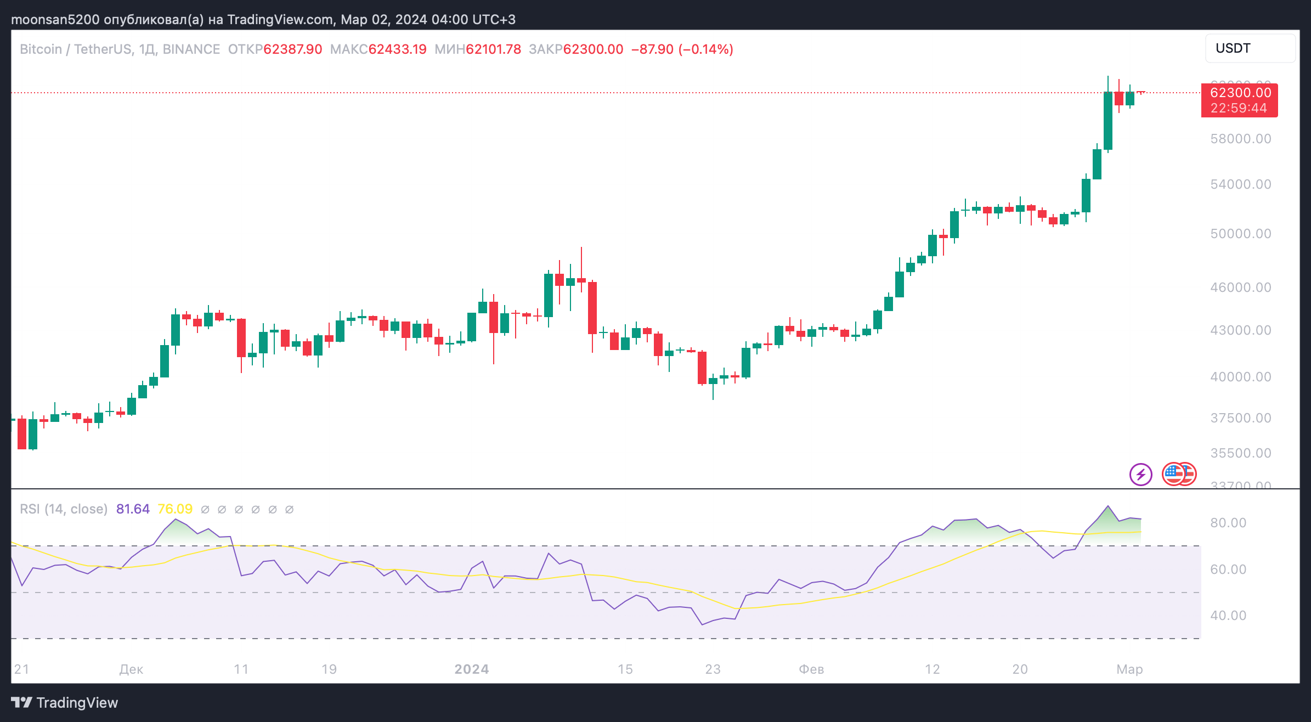
Task: Click the Мар label on time axis
Action: coord(1130,669)
